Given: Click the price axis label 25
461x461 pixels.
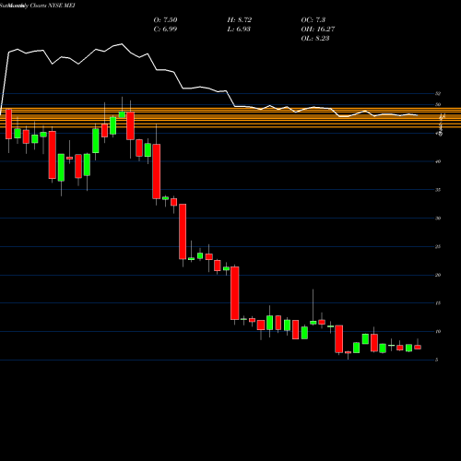Looking at the screenshot, I should (438, 247).
